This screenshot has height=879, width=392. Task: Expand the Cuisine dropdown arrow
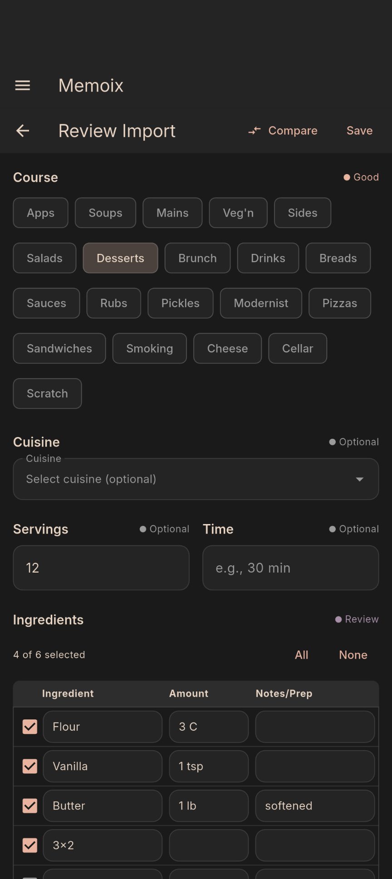point(360,479)
